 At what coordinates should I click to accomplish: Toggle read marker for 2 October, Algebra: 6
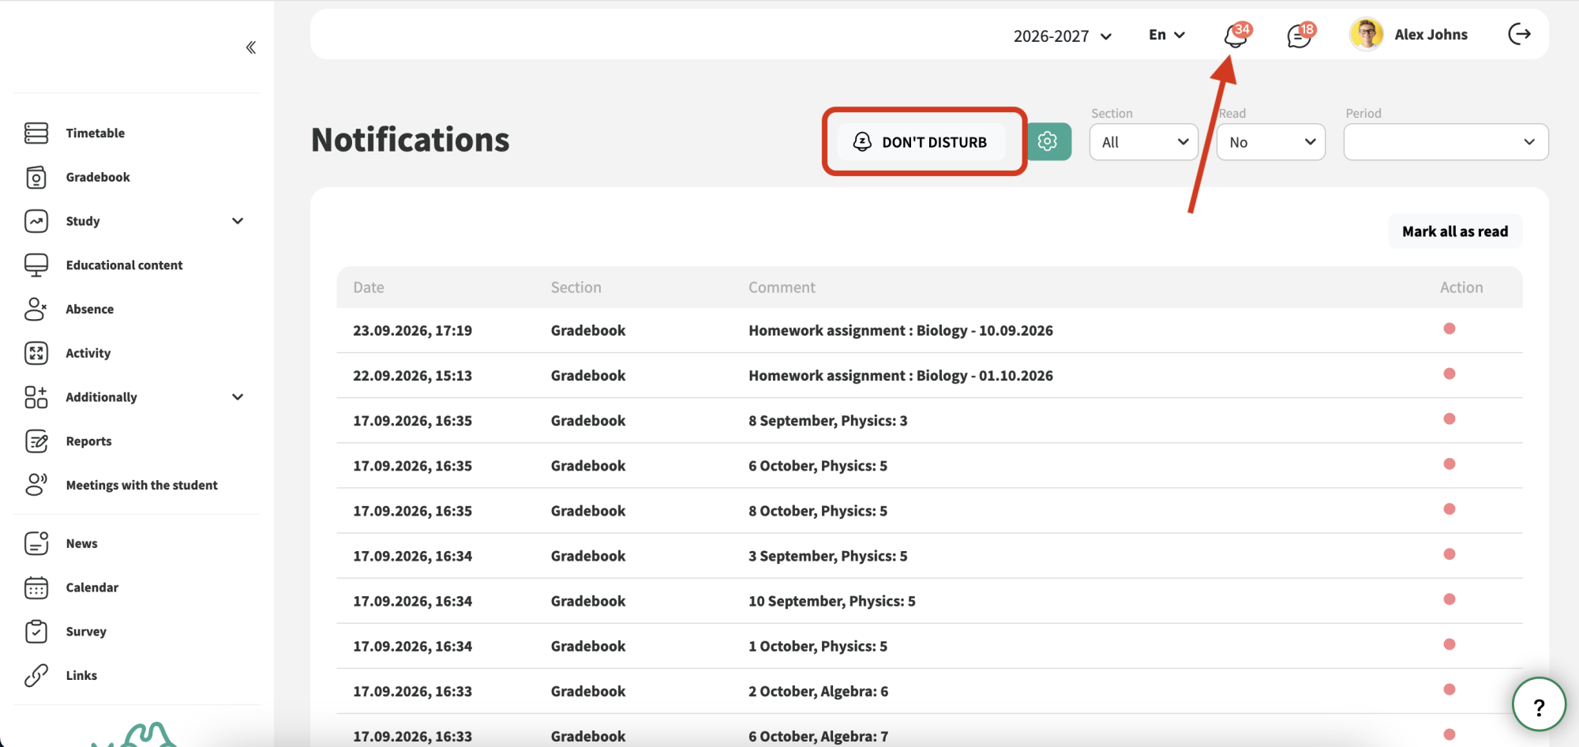click(1450, 689)
